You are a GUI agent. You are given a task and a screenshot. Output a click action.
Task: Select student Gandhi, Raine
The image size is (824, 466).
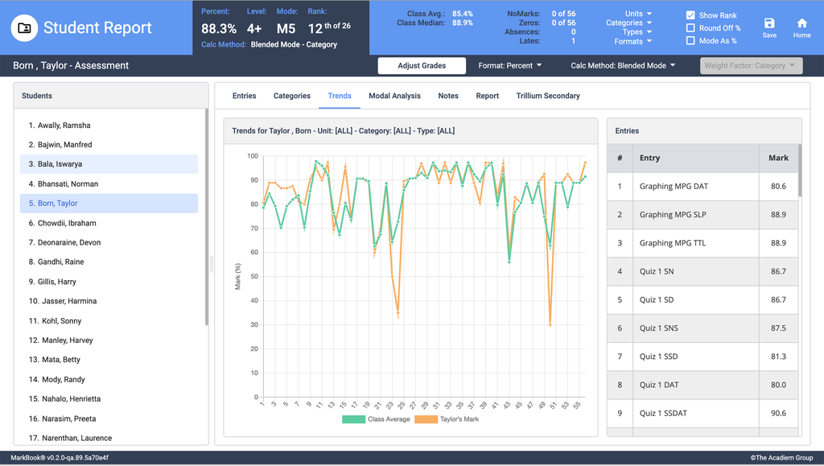coord(109,262)
